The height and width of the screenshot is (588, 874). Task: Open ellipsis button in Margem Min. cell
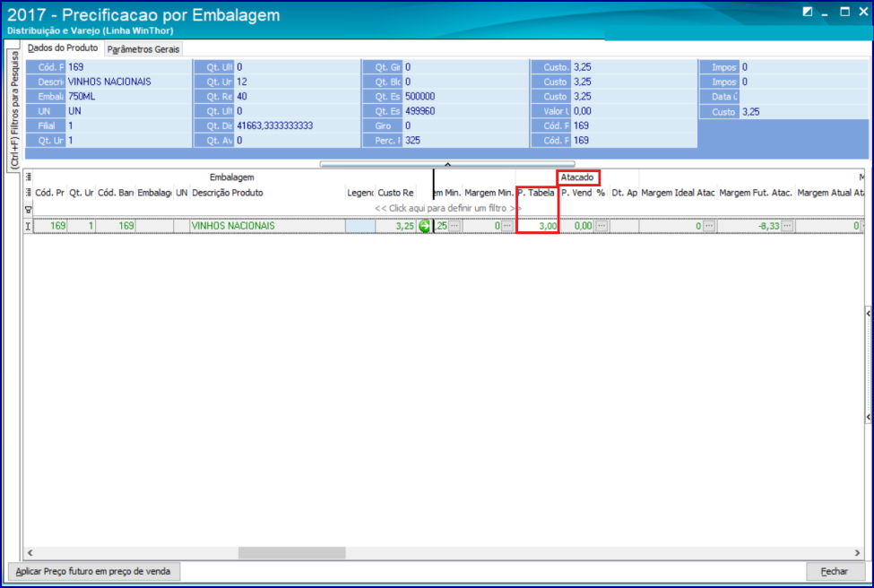(x=506, y=226)
